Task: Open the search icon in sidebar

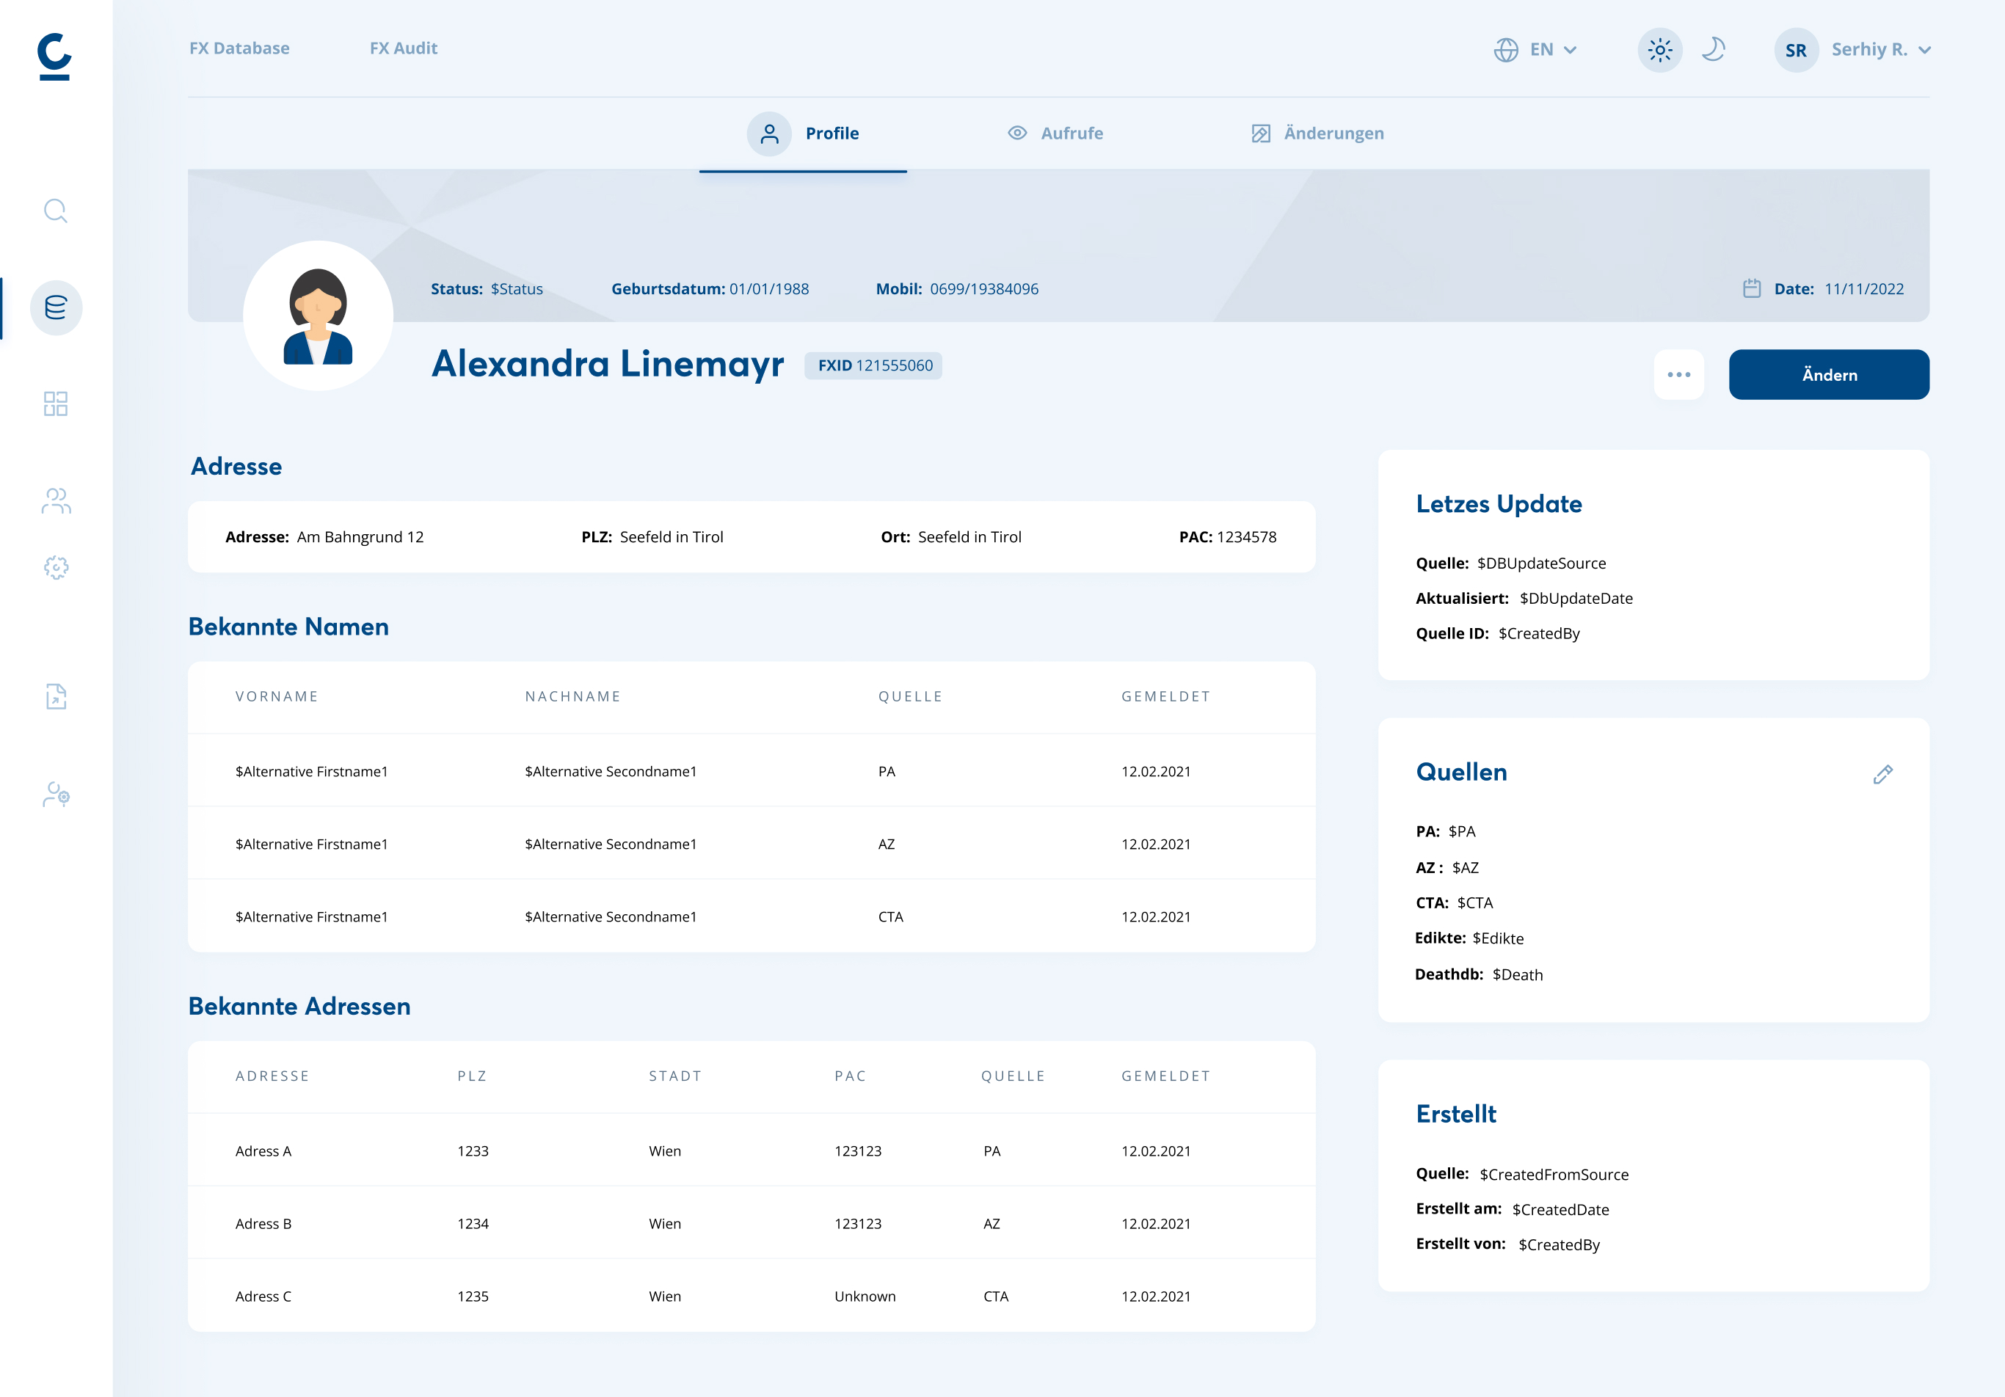Action: point(56,210)
